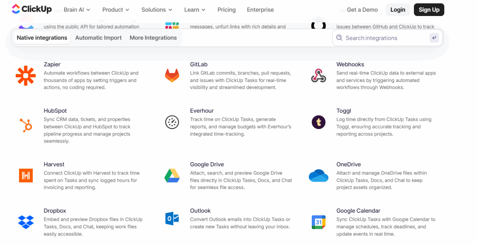Image resolution: width=477 pixels, height=245 pixels.
Task: Expand the Learn menu
Action: click(x=194, y=10)
